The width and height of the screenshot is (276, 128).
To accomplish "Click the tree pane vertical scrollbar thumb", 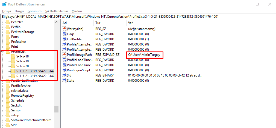I will [x=56, y=109].
